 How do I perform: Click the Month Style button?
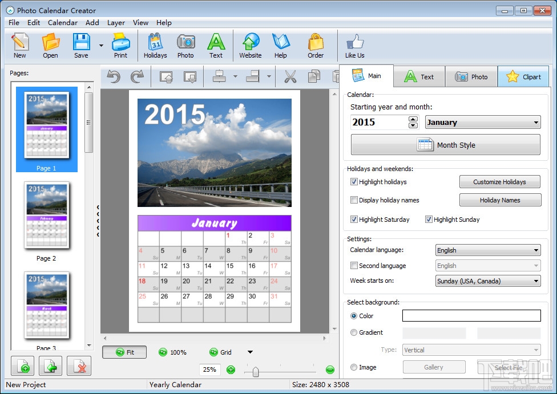point(445,145)
